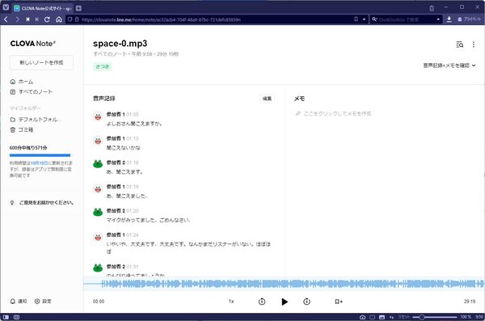
Task: Open the ゴミ箱 trash folder
Action: [x=22, y=129]
